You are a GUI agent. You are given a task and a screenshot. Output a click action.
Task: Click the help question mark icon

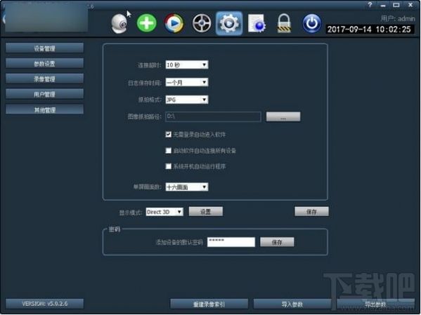tap(370, 4)
